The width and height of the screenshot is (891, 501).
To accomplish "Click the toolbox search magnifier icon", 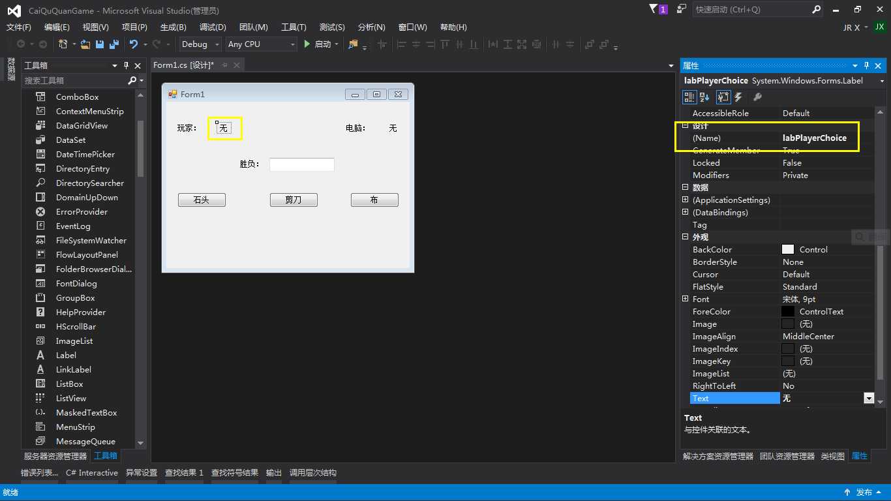I will pyautogui.click(x=132, y=80).
